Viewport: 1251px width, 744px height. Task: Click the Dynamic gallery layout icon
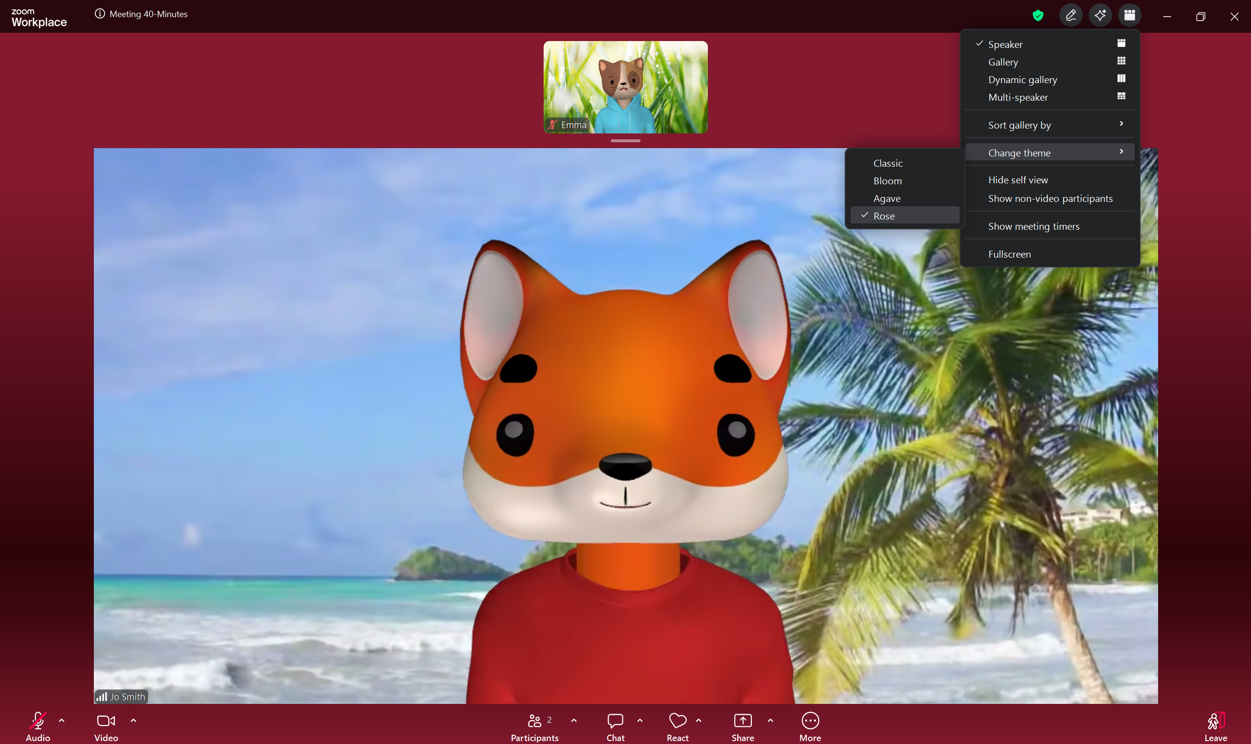pos(1121,78)
